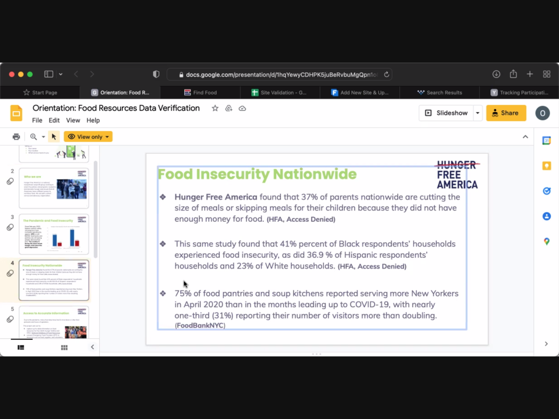This screenshot has width=559, height=419.
Task: Switch to the Site Validation tab
Action: (280, 93)
